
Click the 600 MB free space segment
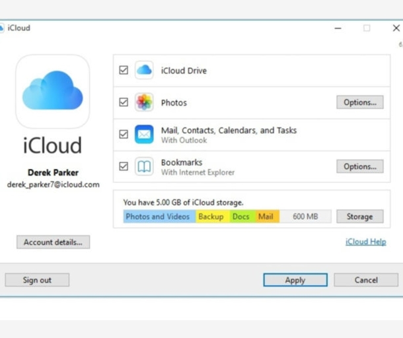[305, 217]
